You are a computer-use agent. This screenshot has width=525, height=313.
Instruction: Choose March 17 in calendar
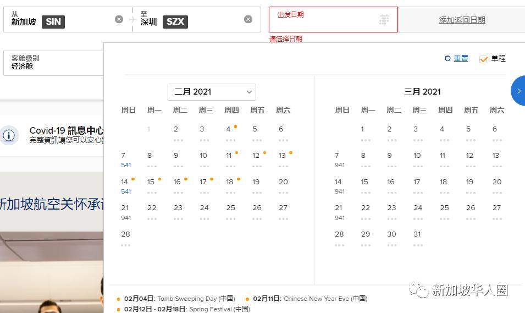[x=418, y=186]
